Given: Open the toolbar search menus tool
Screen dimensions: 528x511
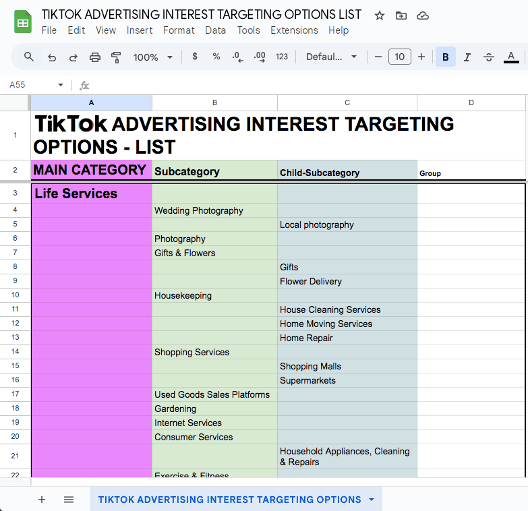Looking at the screenshot, I should 29,57.
